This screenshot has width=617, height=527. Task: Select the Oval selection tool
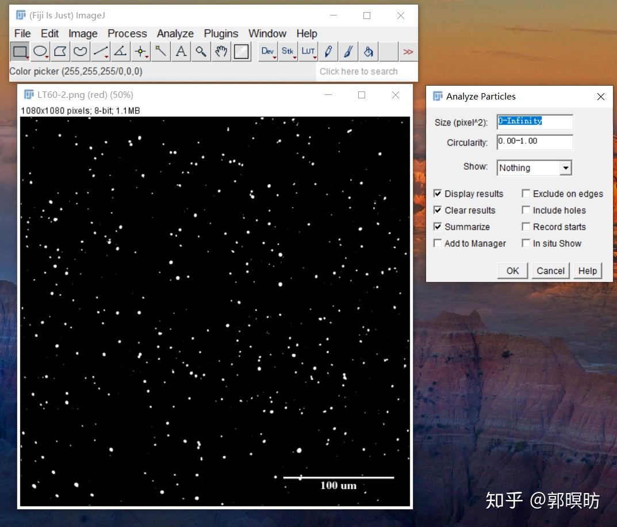coord(40,51)
